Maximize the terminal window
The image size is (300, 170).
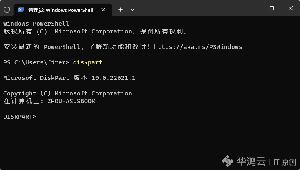(272, 8)
